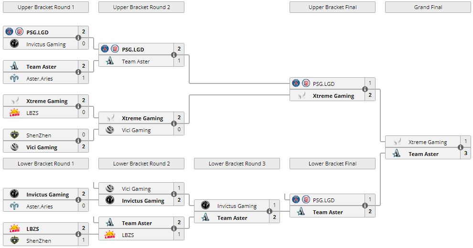Viewport: 473px width, 248px height.
Task: Click Team Aster logo in the Grand Final
Action: (397, 154)
